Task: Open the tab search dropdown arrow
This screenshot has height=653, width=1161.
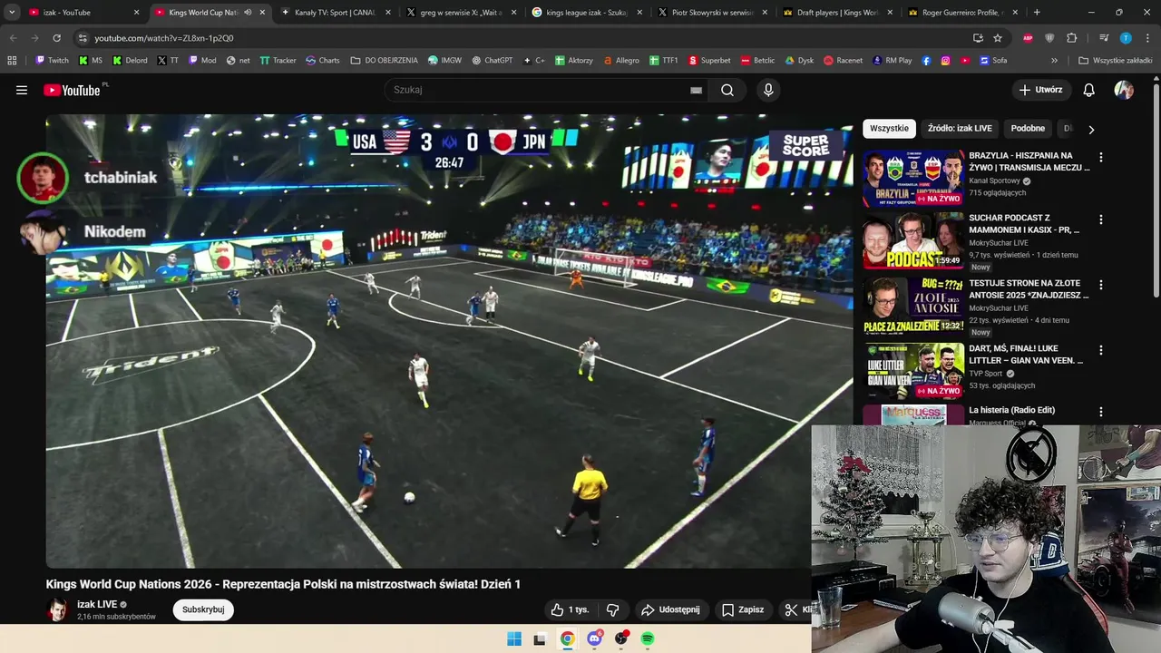Action: 12,13
